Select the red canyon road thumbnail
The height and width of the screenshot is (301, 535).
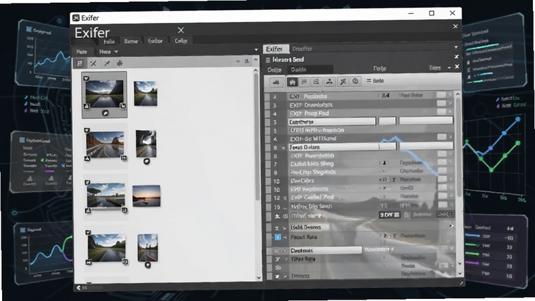coord(105,144)
